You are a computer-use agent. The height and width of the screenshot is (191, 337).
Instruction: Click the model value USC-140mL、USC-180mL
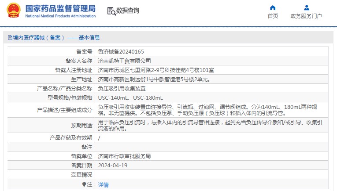point(130,97)
